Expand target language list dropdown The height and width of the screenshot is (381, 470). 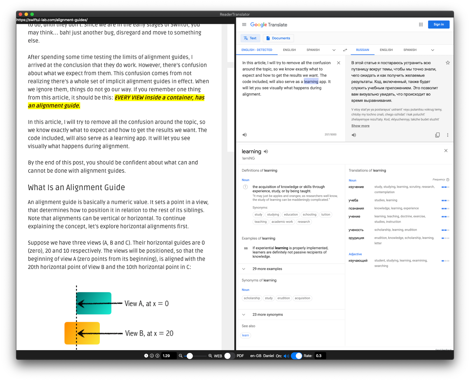tap(432, 50)
